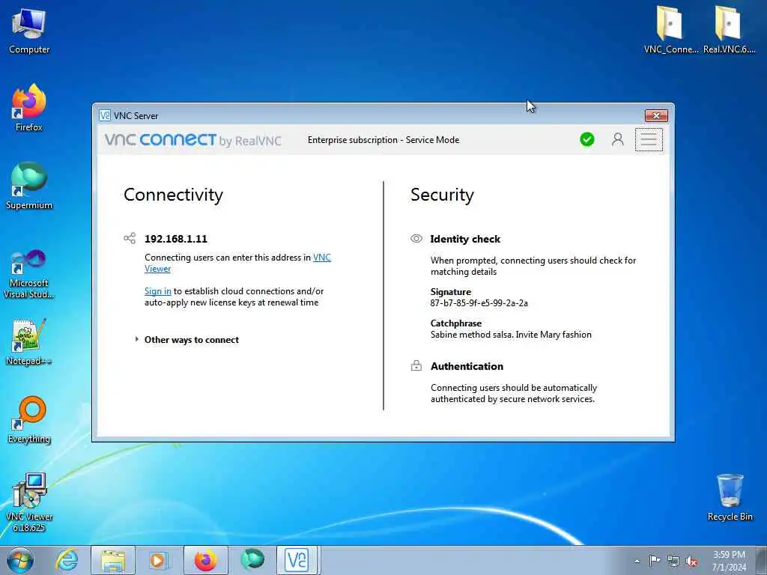Click the Sign in link
The image size is (767, 575).
coord(157,291)
